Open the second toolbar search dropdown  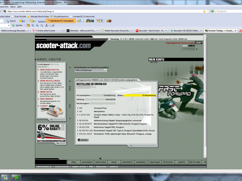tap(9, 25)
